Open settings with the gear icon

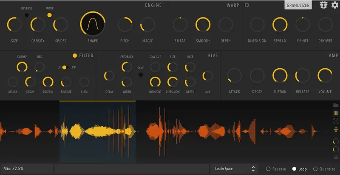pyautogui.click(x=334, y=5)
